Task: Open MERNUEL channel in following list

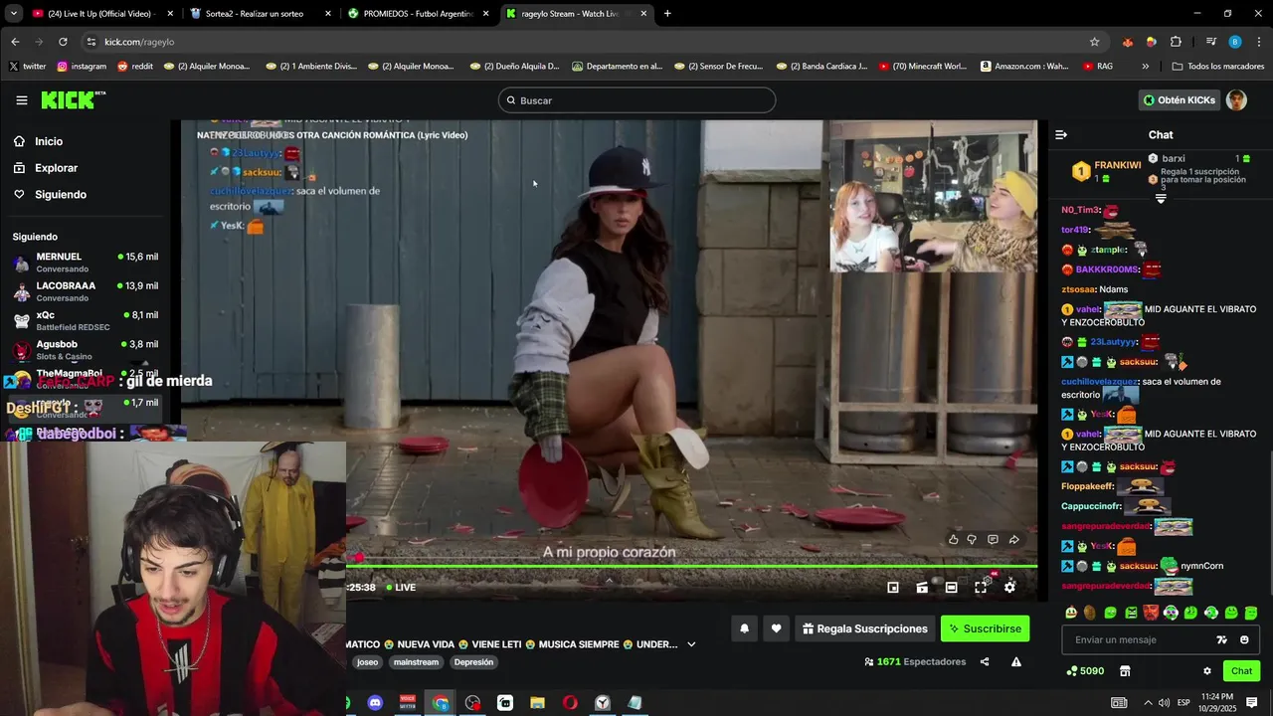Action: click(x=86, y=263)
